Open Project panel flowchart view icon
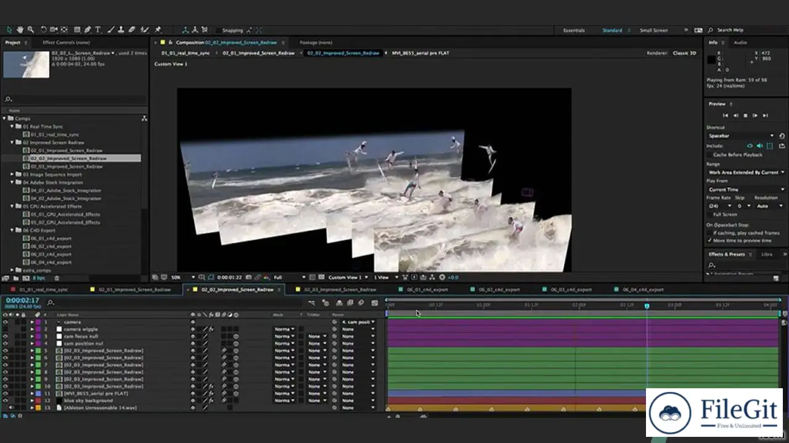This screenshot has height=443, width=789. tap(144, 118)
